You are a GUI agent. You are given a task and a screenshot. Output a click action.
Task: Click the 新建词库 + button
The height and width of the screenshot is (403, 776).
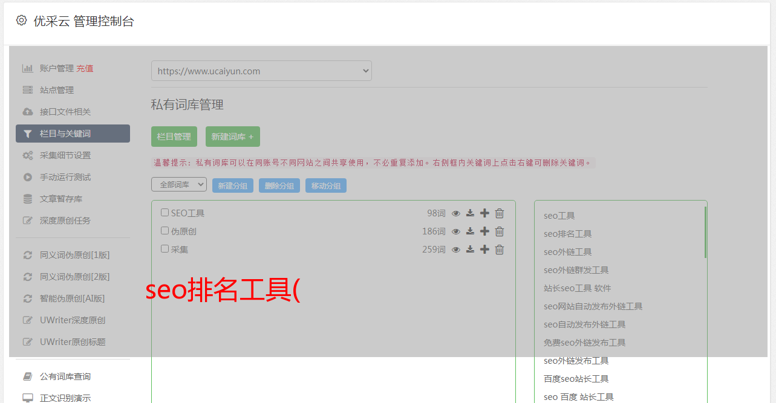pos(233,137)
